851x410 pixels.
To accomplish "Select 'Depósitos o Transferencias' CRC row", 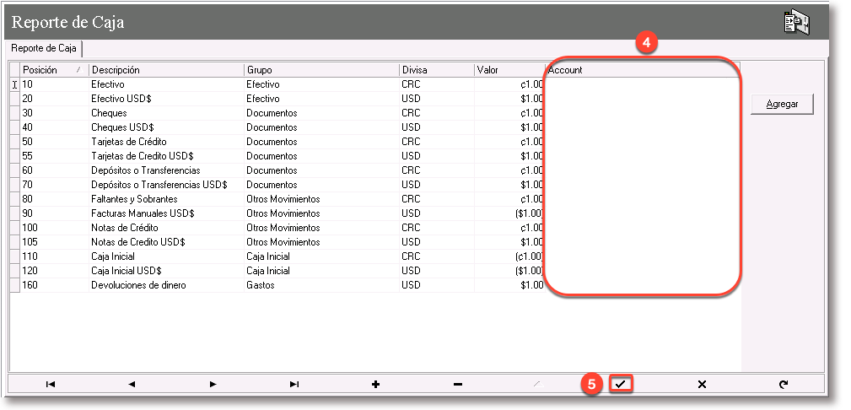I will pyautogui.click(x=167, y=170).
